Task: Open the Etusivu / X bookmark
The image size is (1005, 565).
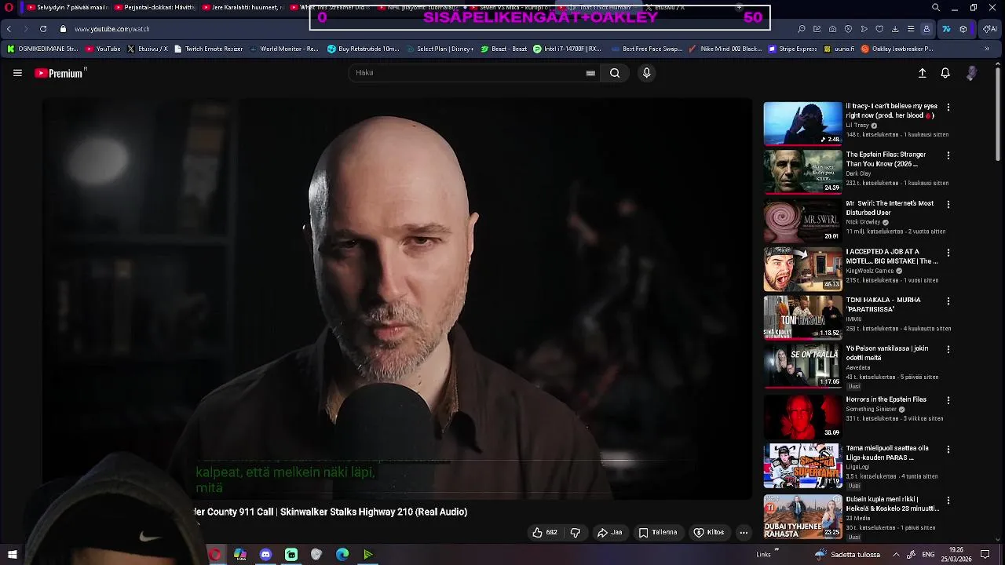Action: pyautogui.click(x=148, y=49)
